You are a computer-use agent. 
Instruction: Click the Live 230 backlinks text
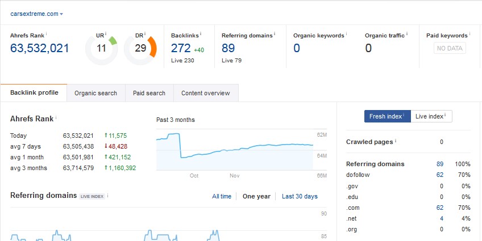click(182, 61)
